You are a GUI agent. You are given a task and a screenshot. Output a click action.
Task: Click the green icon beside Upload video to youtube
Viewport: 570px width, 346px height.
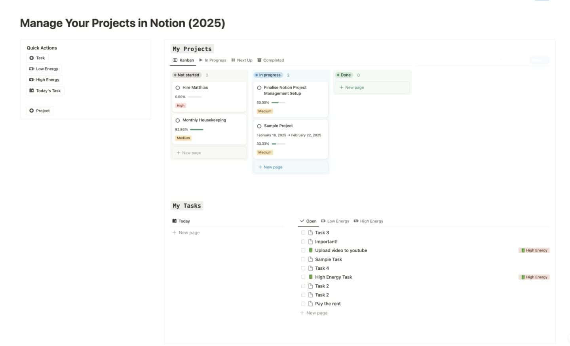311,250
